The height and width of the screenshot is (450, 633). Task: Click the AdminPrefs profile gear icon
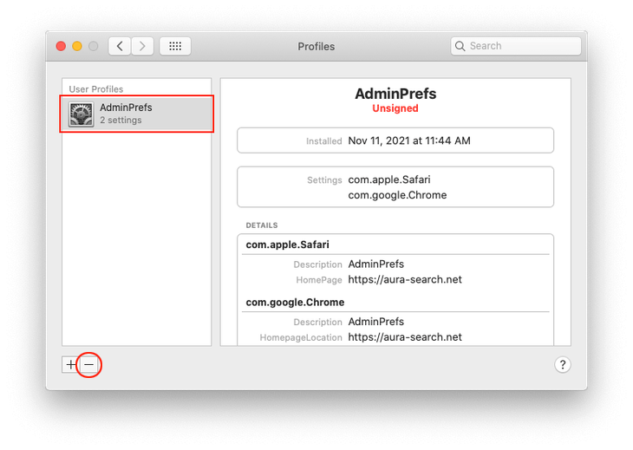[x=82, y=114]
